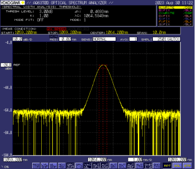
Task: Open the SENS NORMAL sensitivity selector
Action: pos(104,39)
